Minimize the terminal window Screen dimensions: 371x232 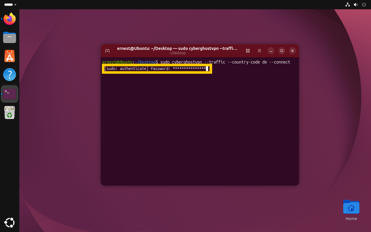(271, 51)
